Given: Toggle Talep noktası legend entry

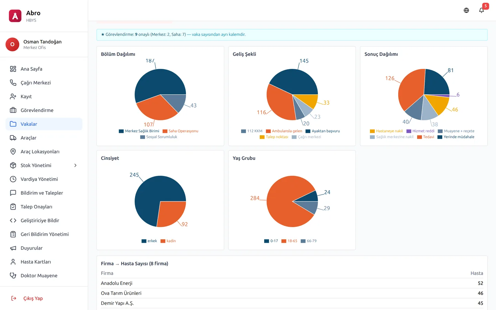Looking at the screenshot, I should 274,137.
